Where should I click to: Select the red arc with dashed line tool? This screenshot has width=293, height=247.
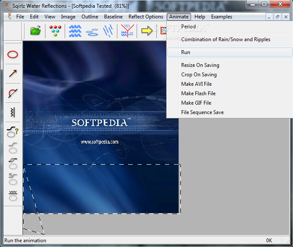tap(13, 93)
